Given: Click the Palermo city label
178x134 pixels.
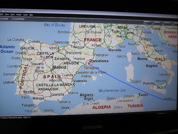Looking at the screenshot, I should click(149, 83).
